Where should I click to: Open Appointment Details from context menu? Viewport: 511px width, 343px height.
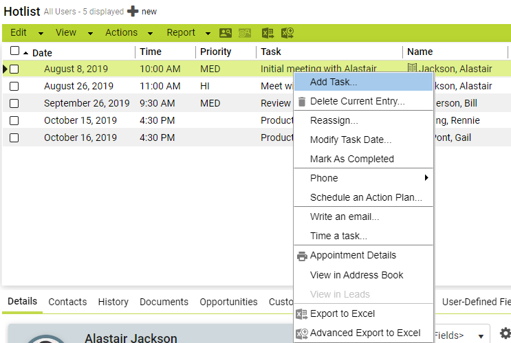363,255
